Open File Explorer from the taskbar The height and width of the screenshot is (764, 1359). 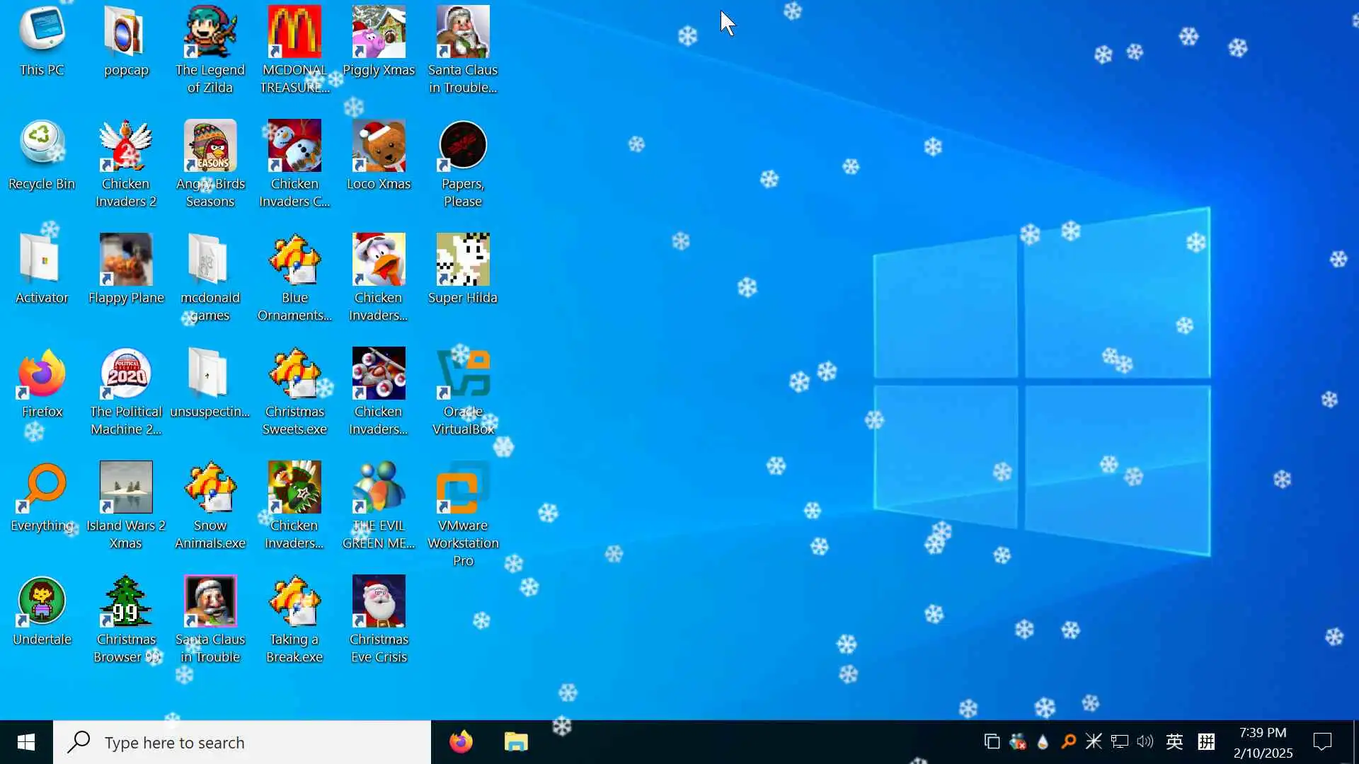coord(516,742)
